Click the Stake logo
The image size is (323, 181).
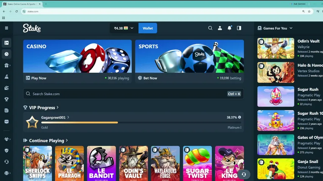click(32, 28)
